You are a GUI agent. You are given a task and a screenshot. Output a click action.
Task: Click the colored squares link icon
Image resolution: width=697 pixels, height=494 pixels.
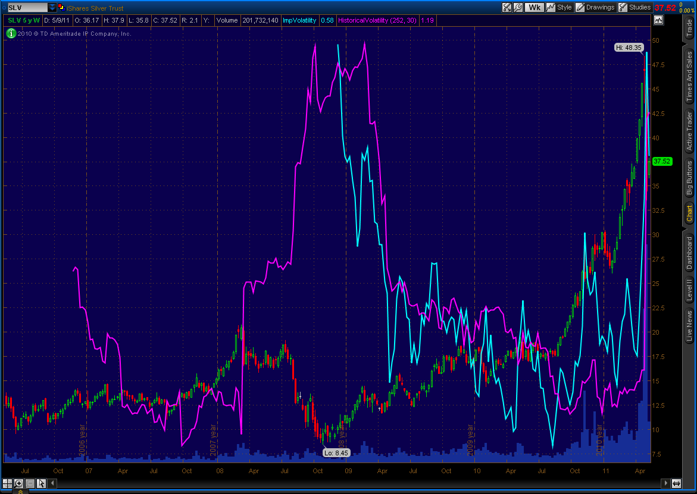click(x=61, y=8)
